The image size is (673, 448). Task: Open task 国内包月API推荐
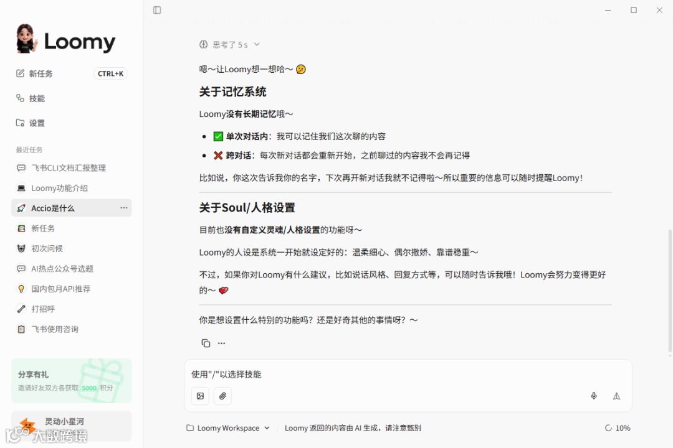point(71,289)
